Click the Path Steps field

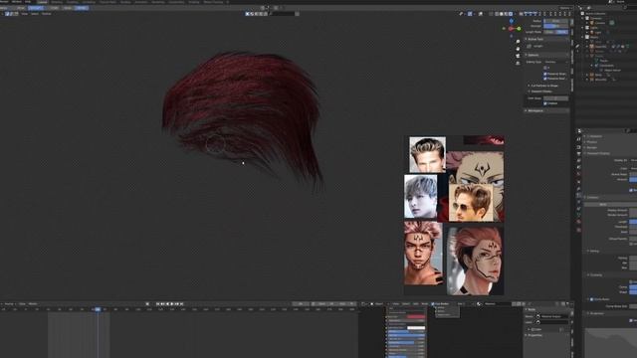pyautogui.click(x=555, y=98)
